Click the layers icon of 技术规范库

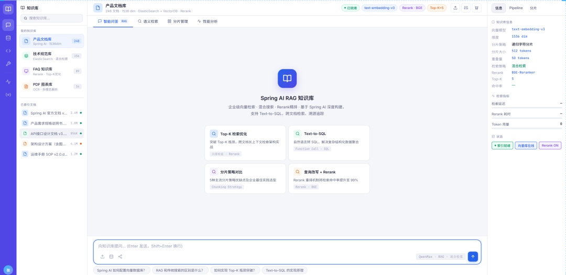[26, 56]
